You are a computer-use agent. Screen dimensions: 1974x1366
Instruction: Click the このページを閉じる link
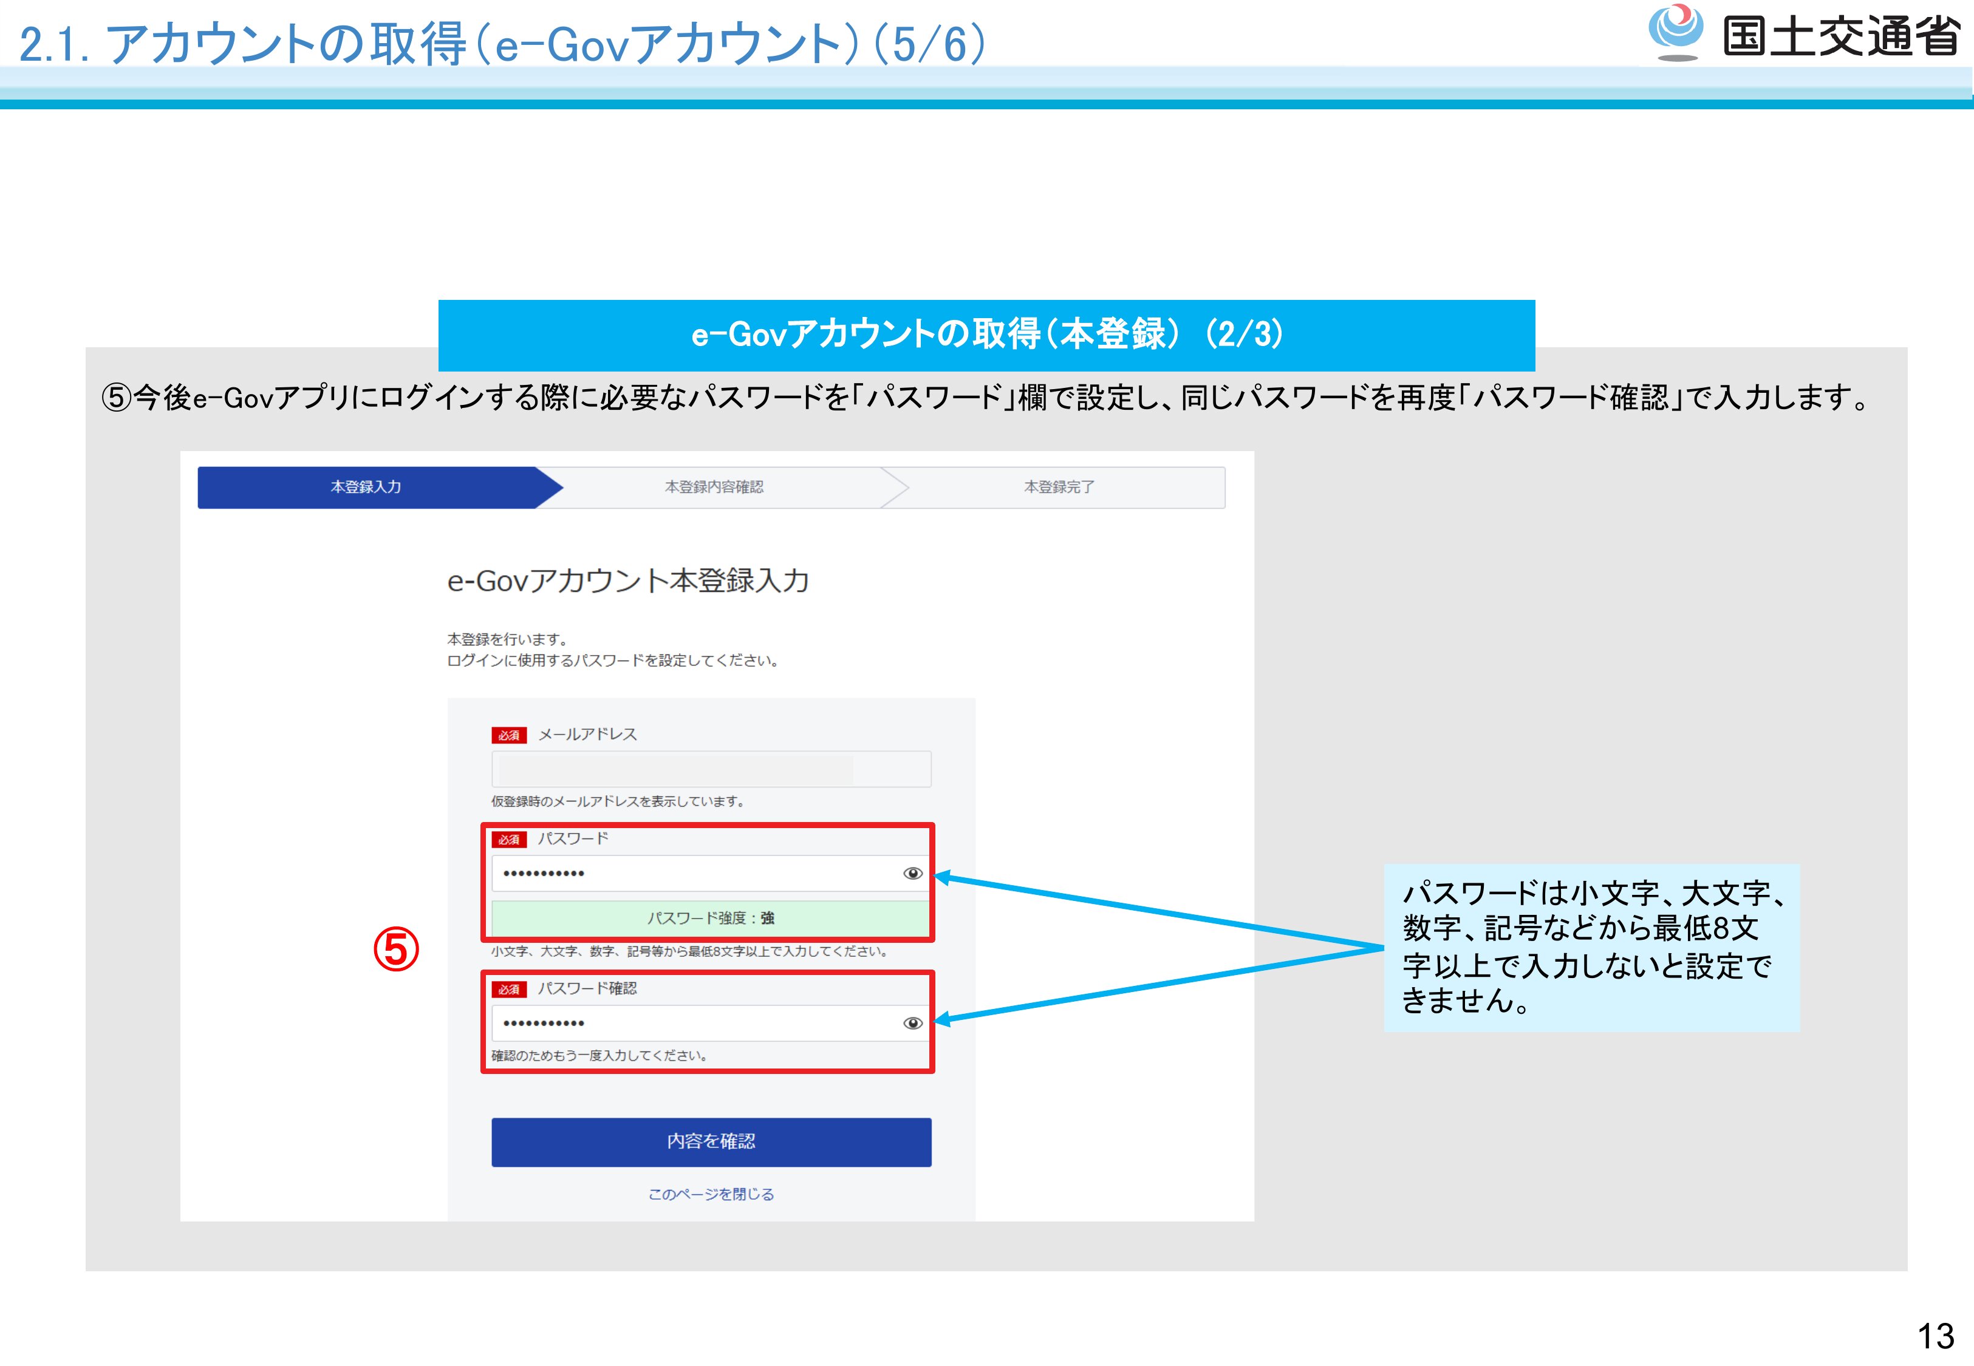pyautogui.click(x=711, y=1194)
